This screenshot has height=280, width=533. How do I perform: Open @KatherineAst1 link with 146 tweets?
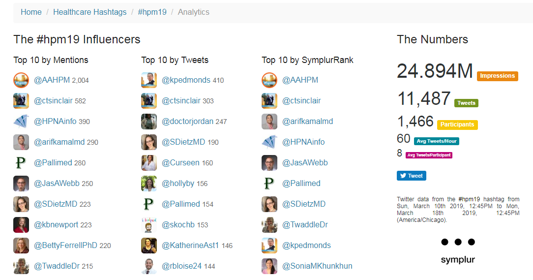pos(190,245)
